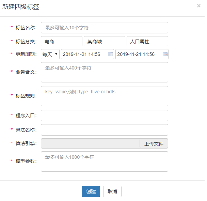The width and height of the screenshot is (207, 201).
Task: Click the 算法名称 label text
Action: [x=26, y=130]
